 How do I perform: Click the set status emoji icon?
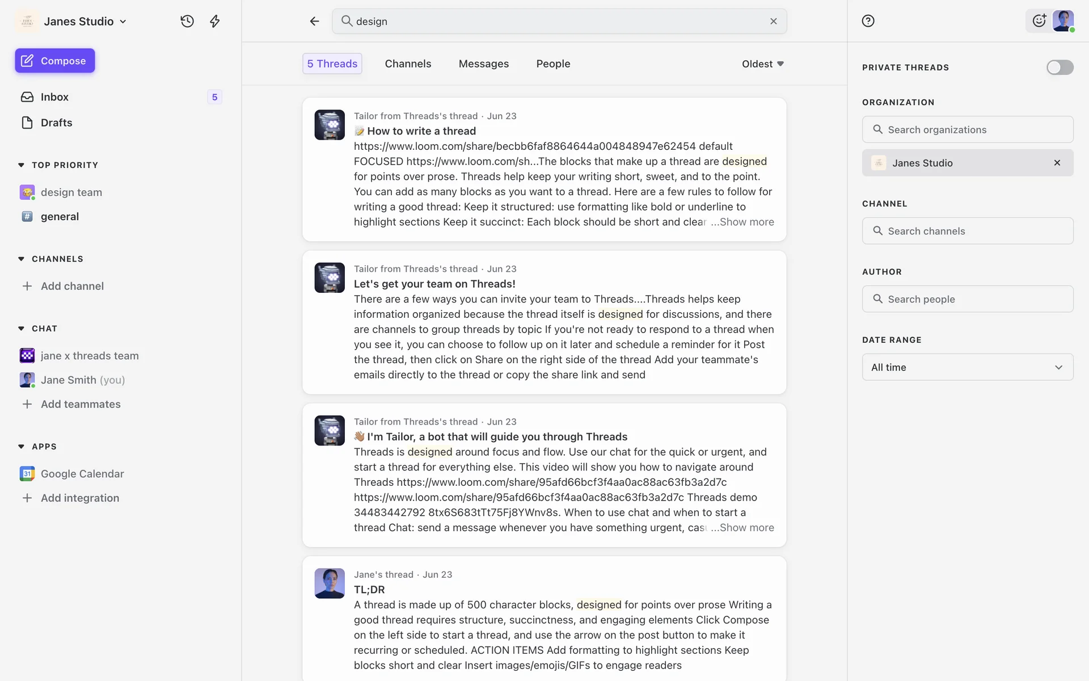[x=1039, y=21]
